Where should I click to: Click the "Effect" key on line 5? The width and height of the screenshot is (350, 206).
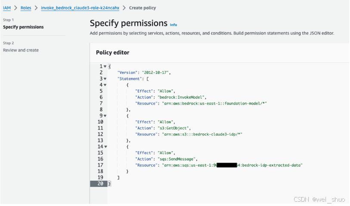(x=144, y=91)
